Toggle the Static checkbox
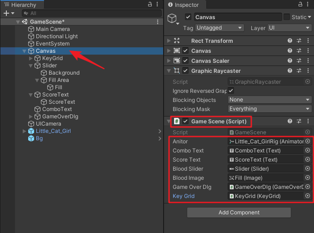The image size is (314, 233). point(287,17)
